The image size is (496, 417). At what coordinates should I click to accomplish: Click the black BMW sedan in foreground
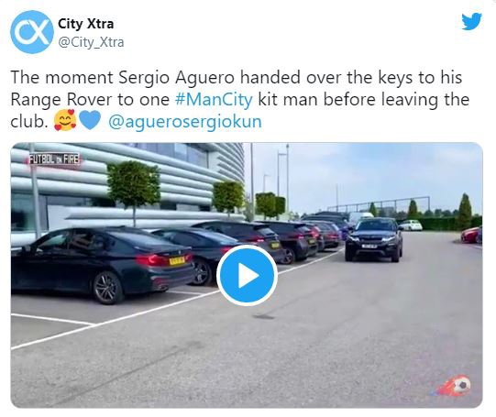(102, 264)
